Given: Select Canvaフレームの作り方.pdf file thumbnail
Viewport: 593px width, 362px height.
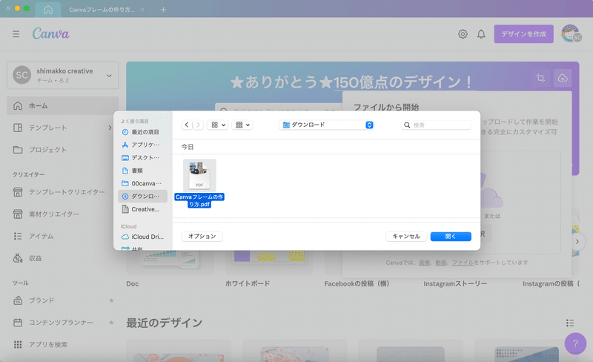Looking at the screenshot, I should click(x=199, y=175).
